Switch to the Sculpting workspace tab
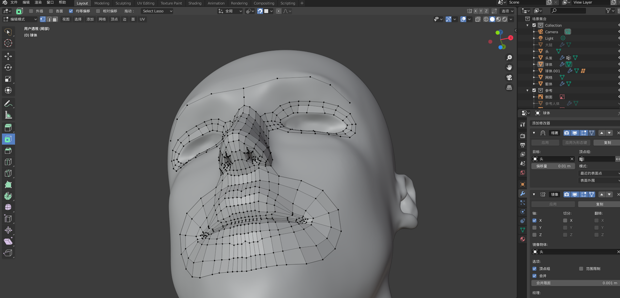 tap(123, 3)
